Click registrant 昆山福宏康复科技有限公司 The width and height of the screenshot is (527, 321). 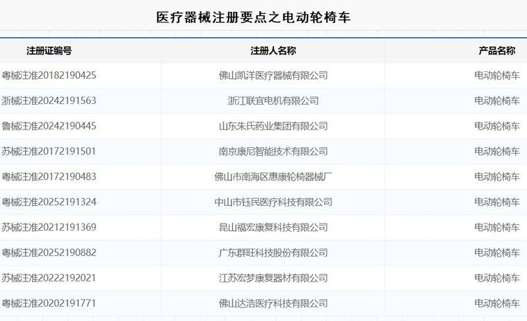coord(273,227)
